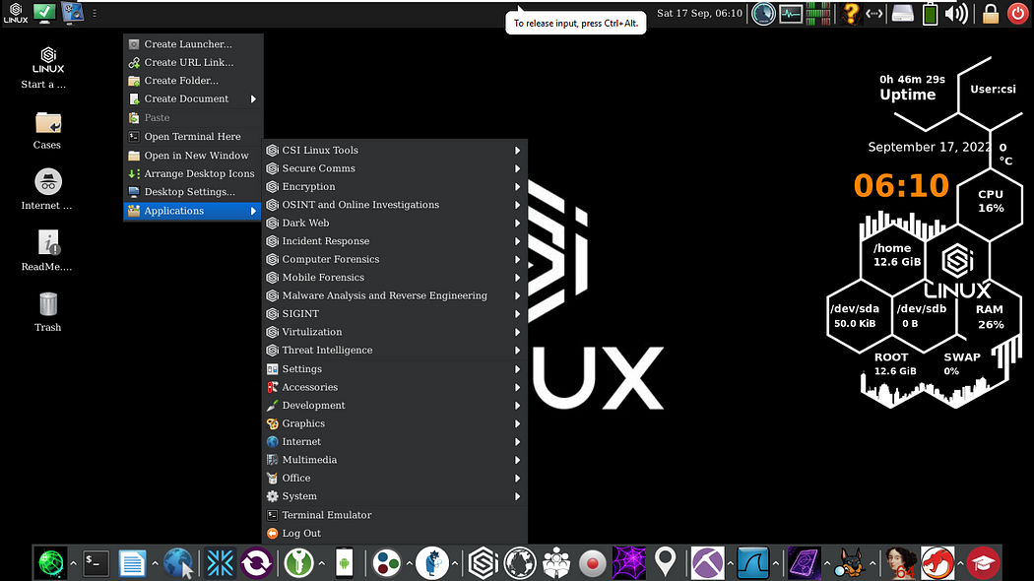Click the red record button dock icon
Image resolution: width=1034 pixels, height=581 pixels.
592,564
